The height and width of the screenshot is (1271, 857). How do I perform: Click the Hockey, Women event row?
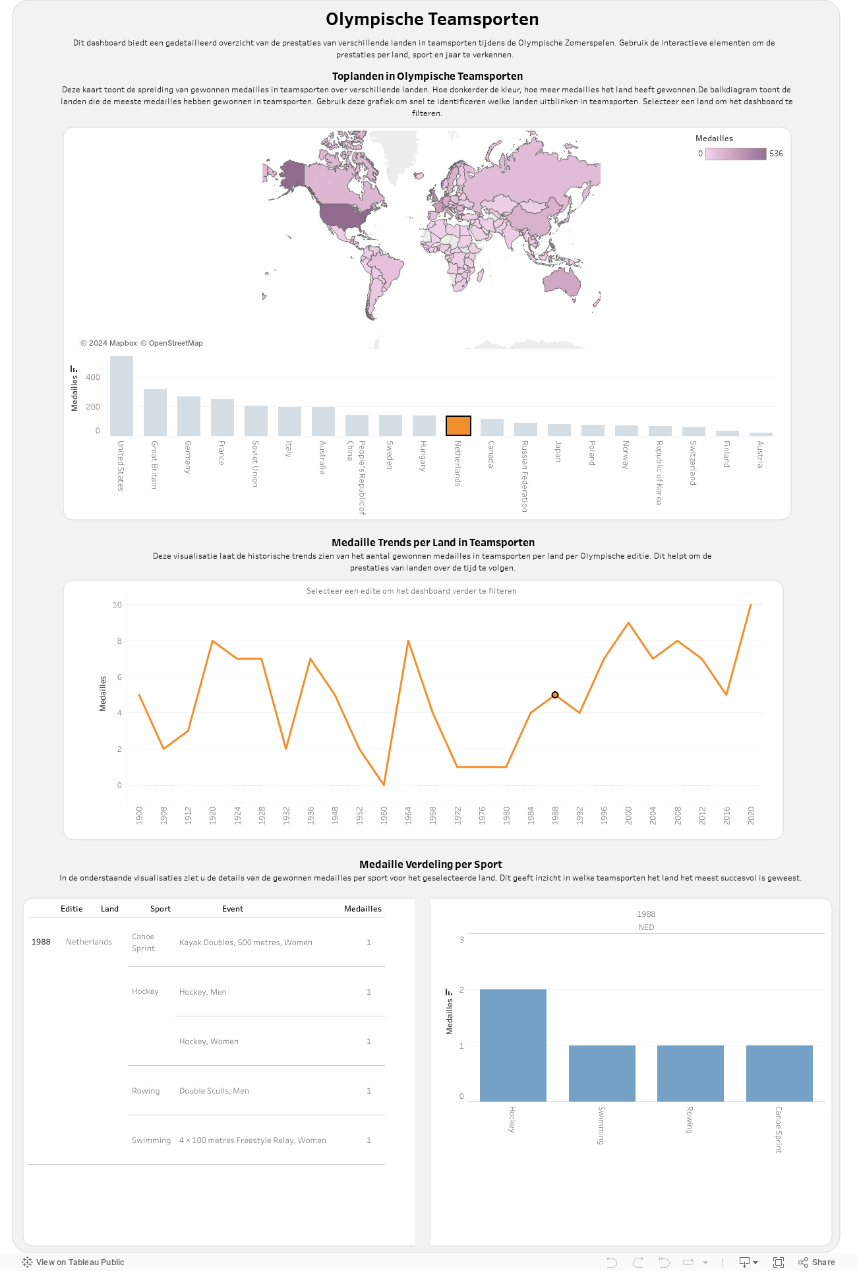click(x=209, y=1041)
